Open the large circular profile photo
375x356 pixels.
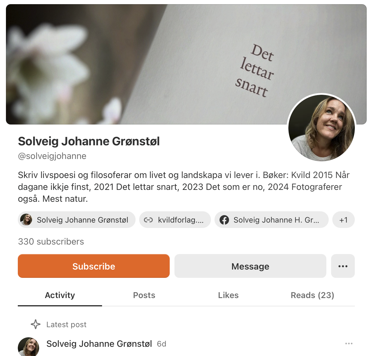pyautogui.click(x=322, y=128)
